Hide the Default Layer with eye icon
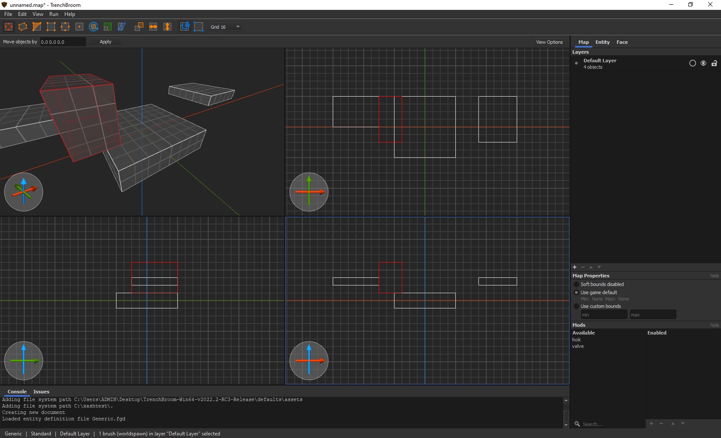 pos(703,63)
